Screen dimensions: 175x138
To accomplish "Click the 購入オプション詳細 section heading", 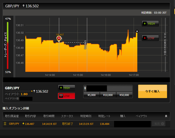I will 16,108.
